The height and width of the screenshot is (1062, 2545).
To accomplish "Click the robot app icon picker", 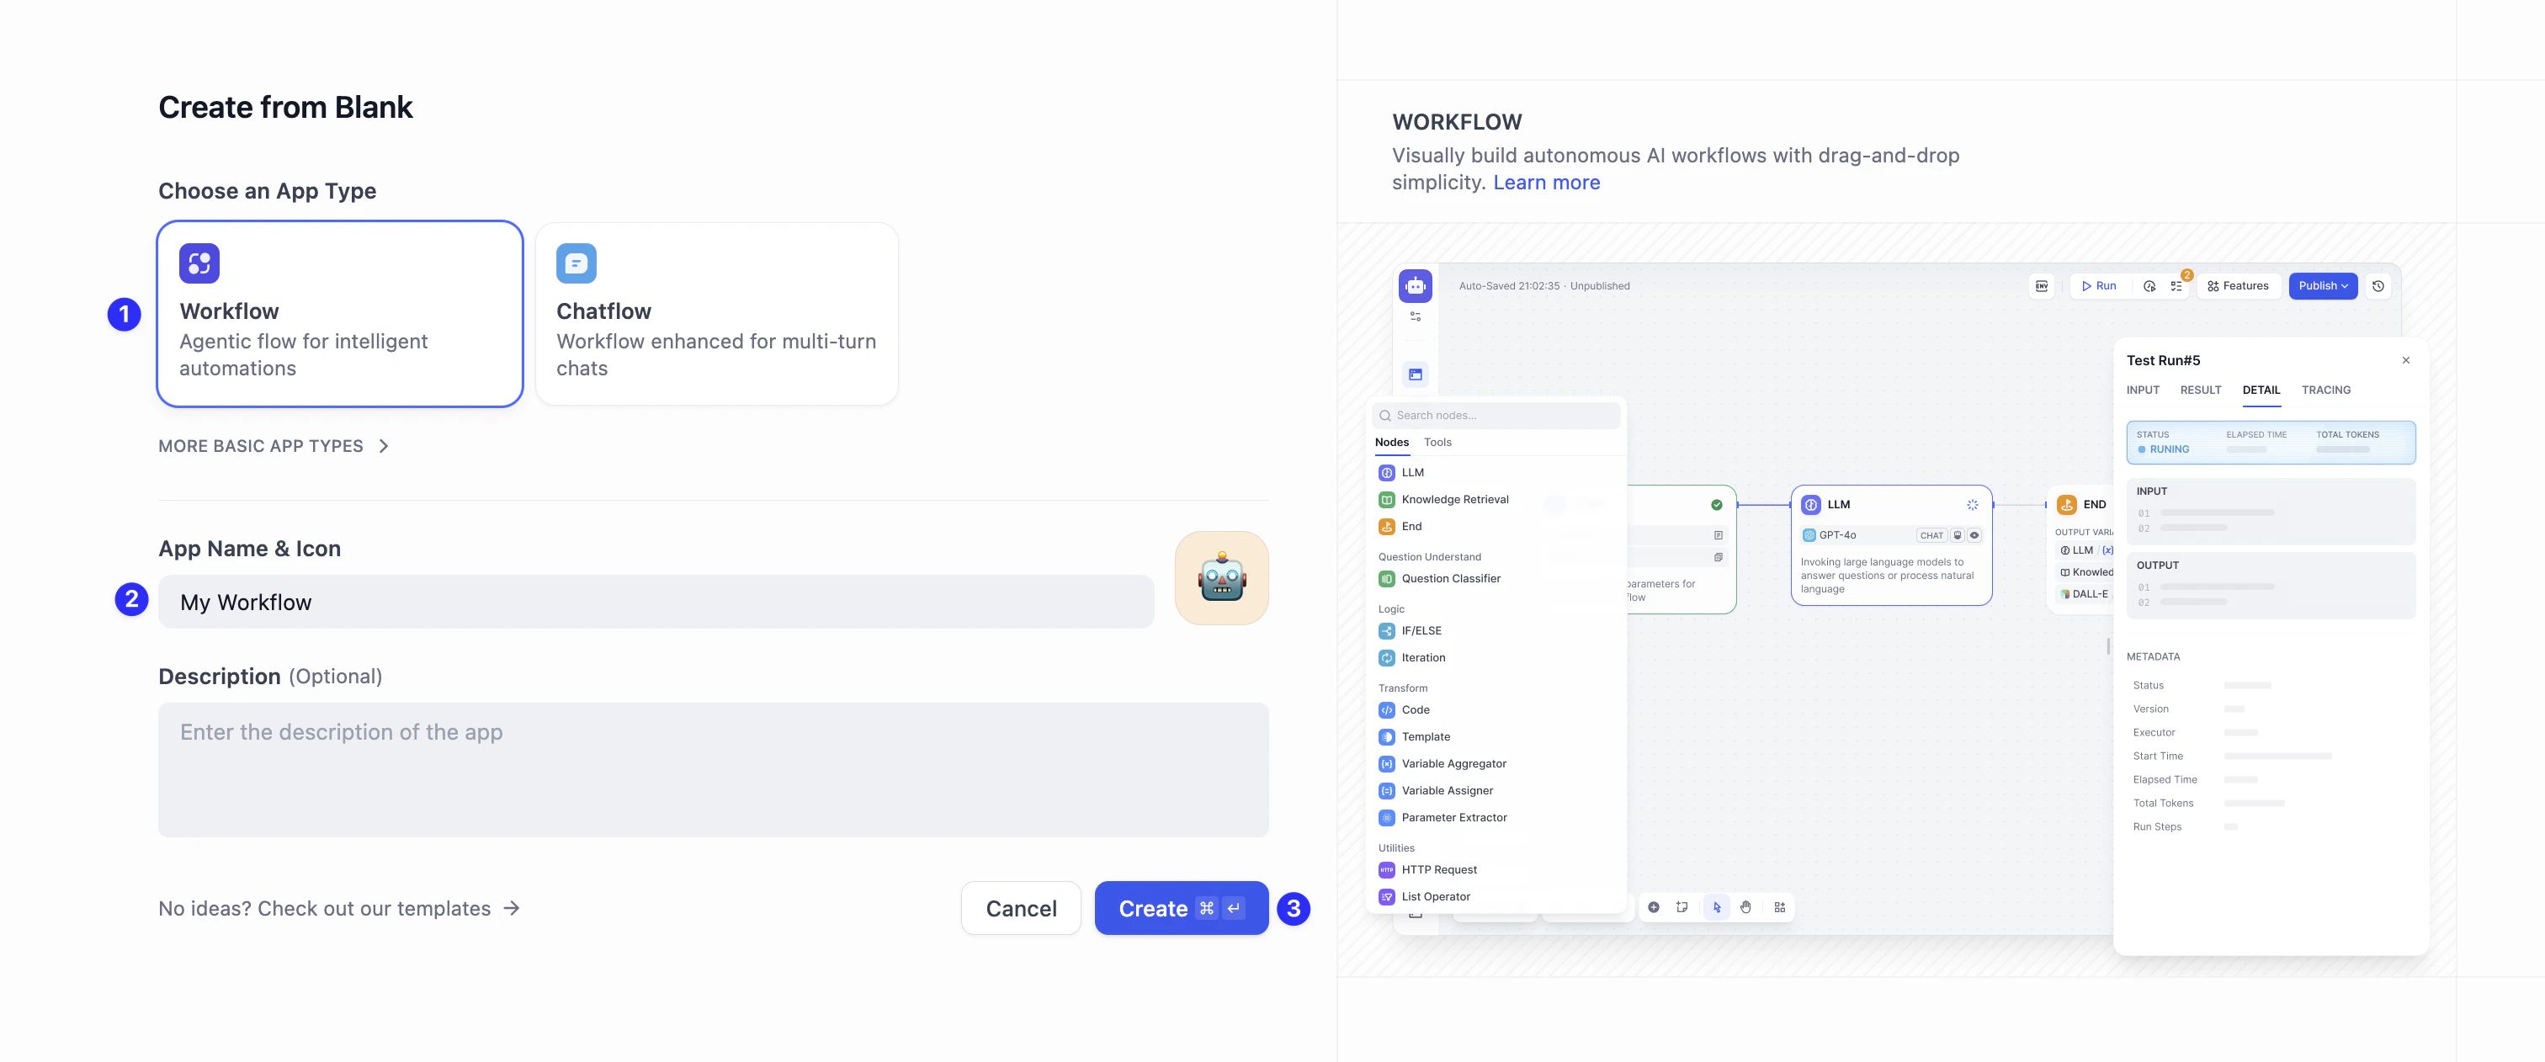I will (x=1221, y=578).
